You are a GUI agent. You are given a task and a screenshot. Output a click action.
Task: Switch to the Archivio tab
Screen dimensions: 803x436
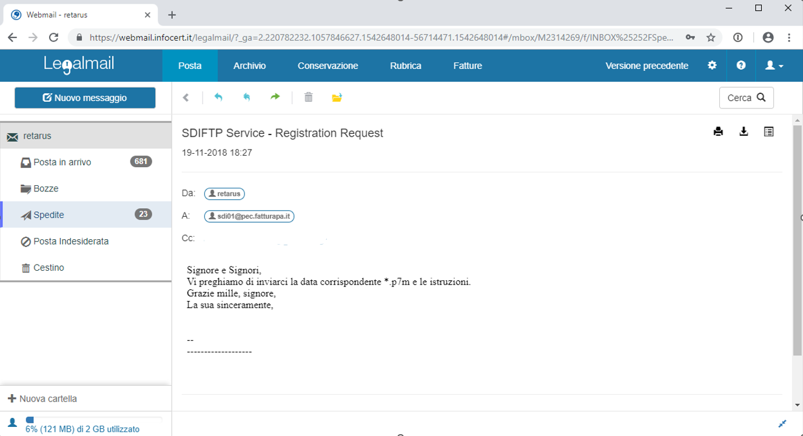point(249,65)
